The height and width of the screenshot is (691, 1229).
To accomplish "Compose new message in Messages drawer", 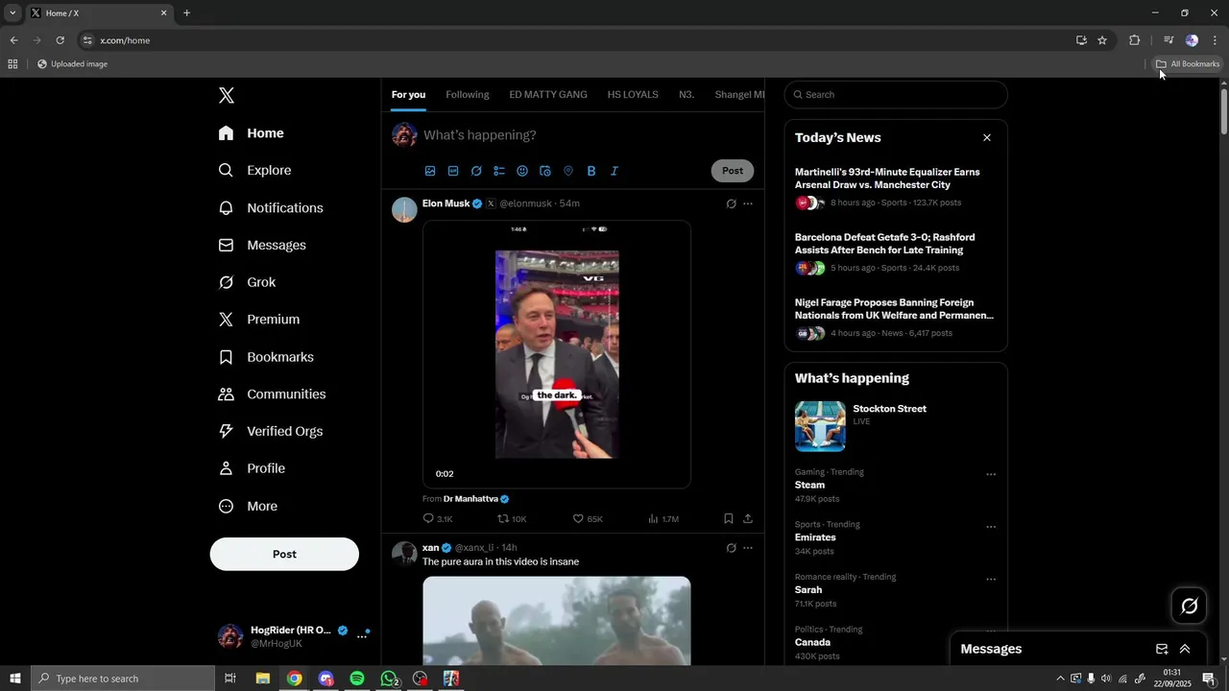I will 1162,649.
